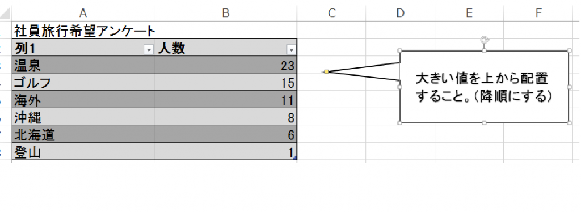Click the callout rotation handle
The height and width of the screenshot is (213, 581).
click(x=484, y=39)
